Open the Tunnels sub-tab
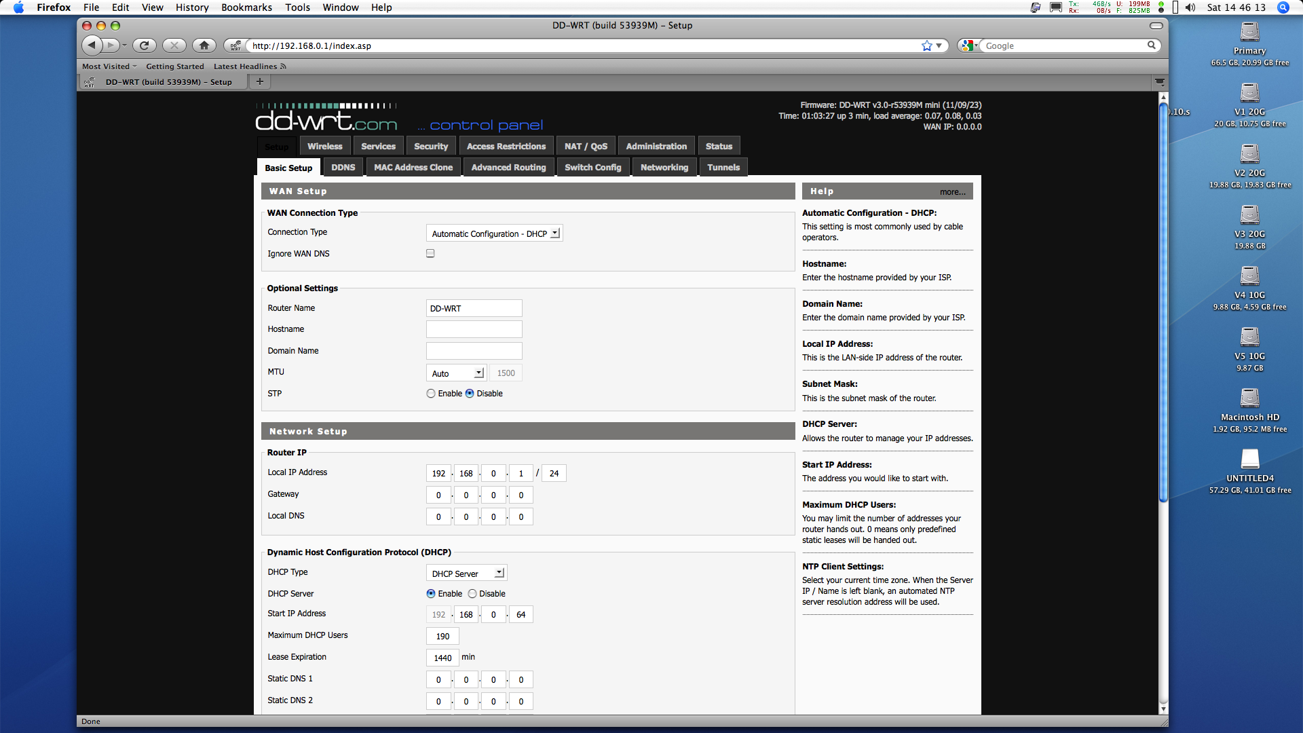 [723, 167]
